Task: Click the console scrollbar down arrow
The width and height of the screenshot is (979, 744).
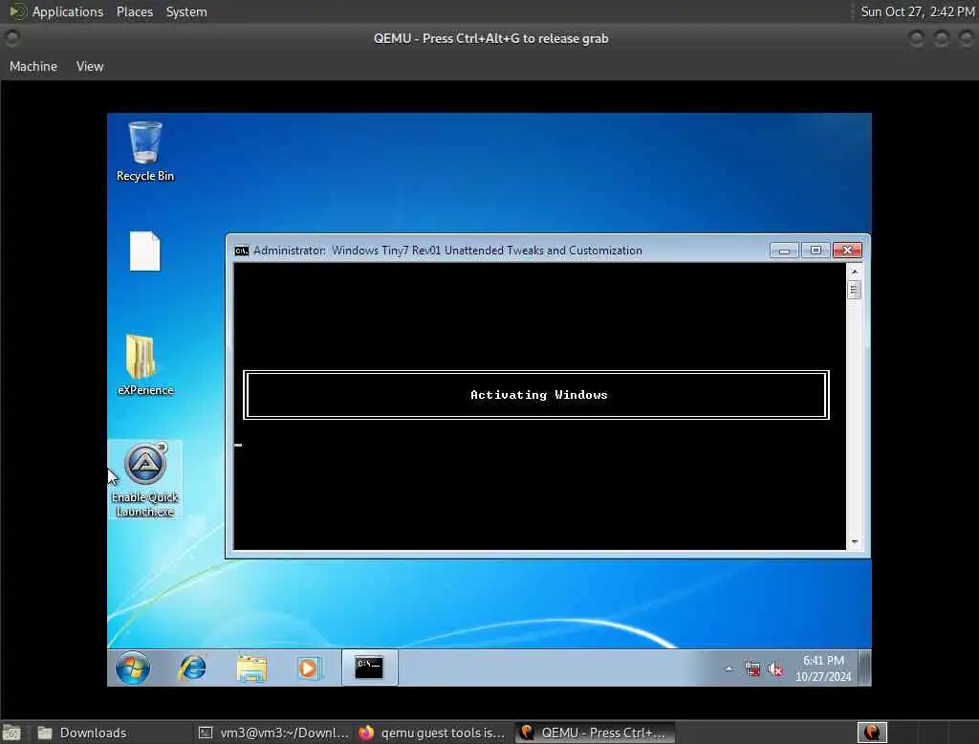Action: [x=854, y=541]
